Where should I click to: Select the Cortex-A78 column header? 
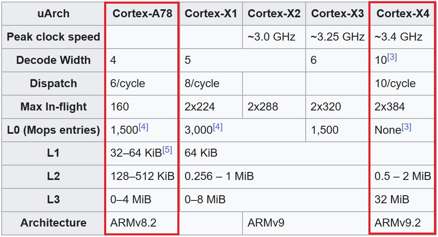142,13
